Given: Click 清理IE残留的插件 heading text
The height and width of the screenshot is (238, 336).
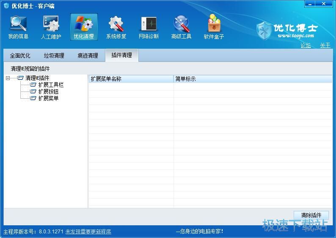Looking at the screenshot, I should [30, 69].
